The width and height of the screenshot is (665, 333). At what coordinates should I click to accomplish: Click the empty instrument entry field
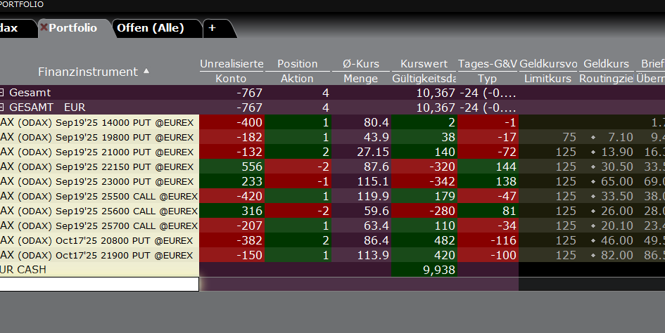[99, 284]
